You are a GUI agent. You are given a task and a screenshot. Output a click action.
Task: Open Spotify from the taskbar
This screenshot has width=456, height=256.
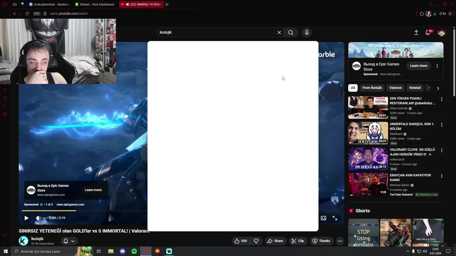pyautogui.click(x=134, y=251)
